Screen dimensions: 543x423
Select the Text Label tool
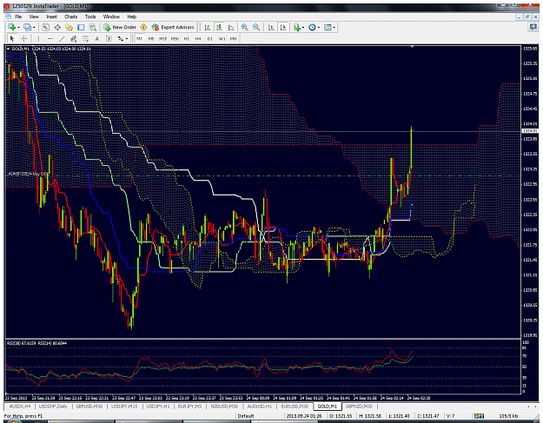pyautogui.click(x=109, y=38)
